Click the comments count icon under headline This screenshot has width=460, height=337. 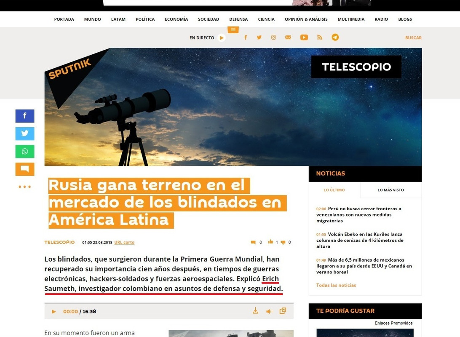click(x=253, y=242)
